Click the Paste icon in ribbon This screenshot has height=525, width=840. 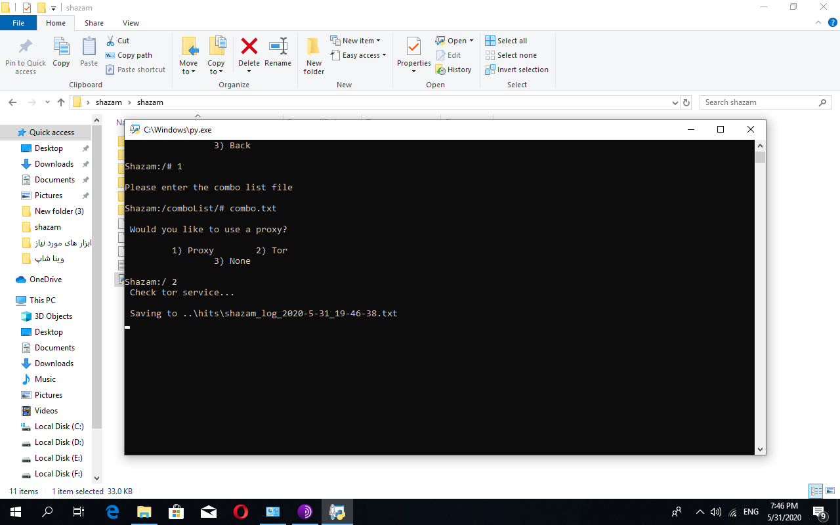(89, 47)
